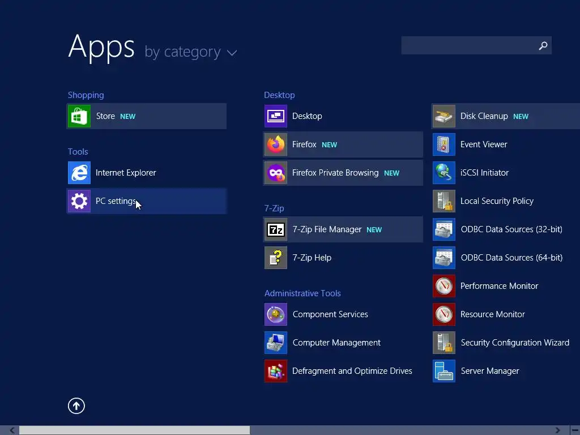
Task: Click the scrollbar right arrow
Action: click(558, 430)
